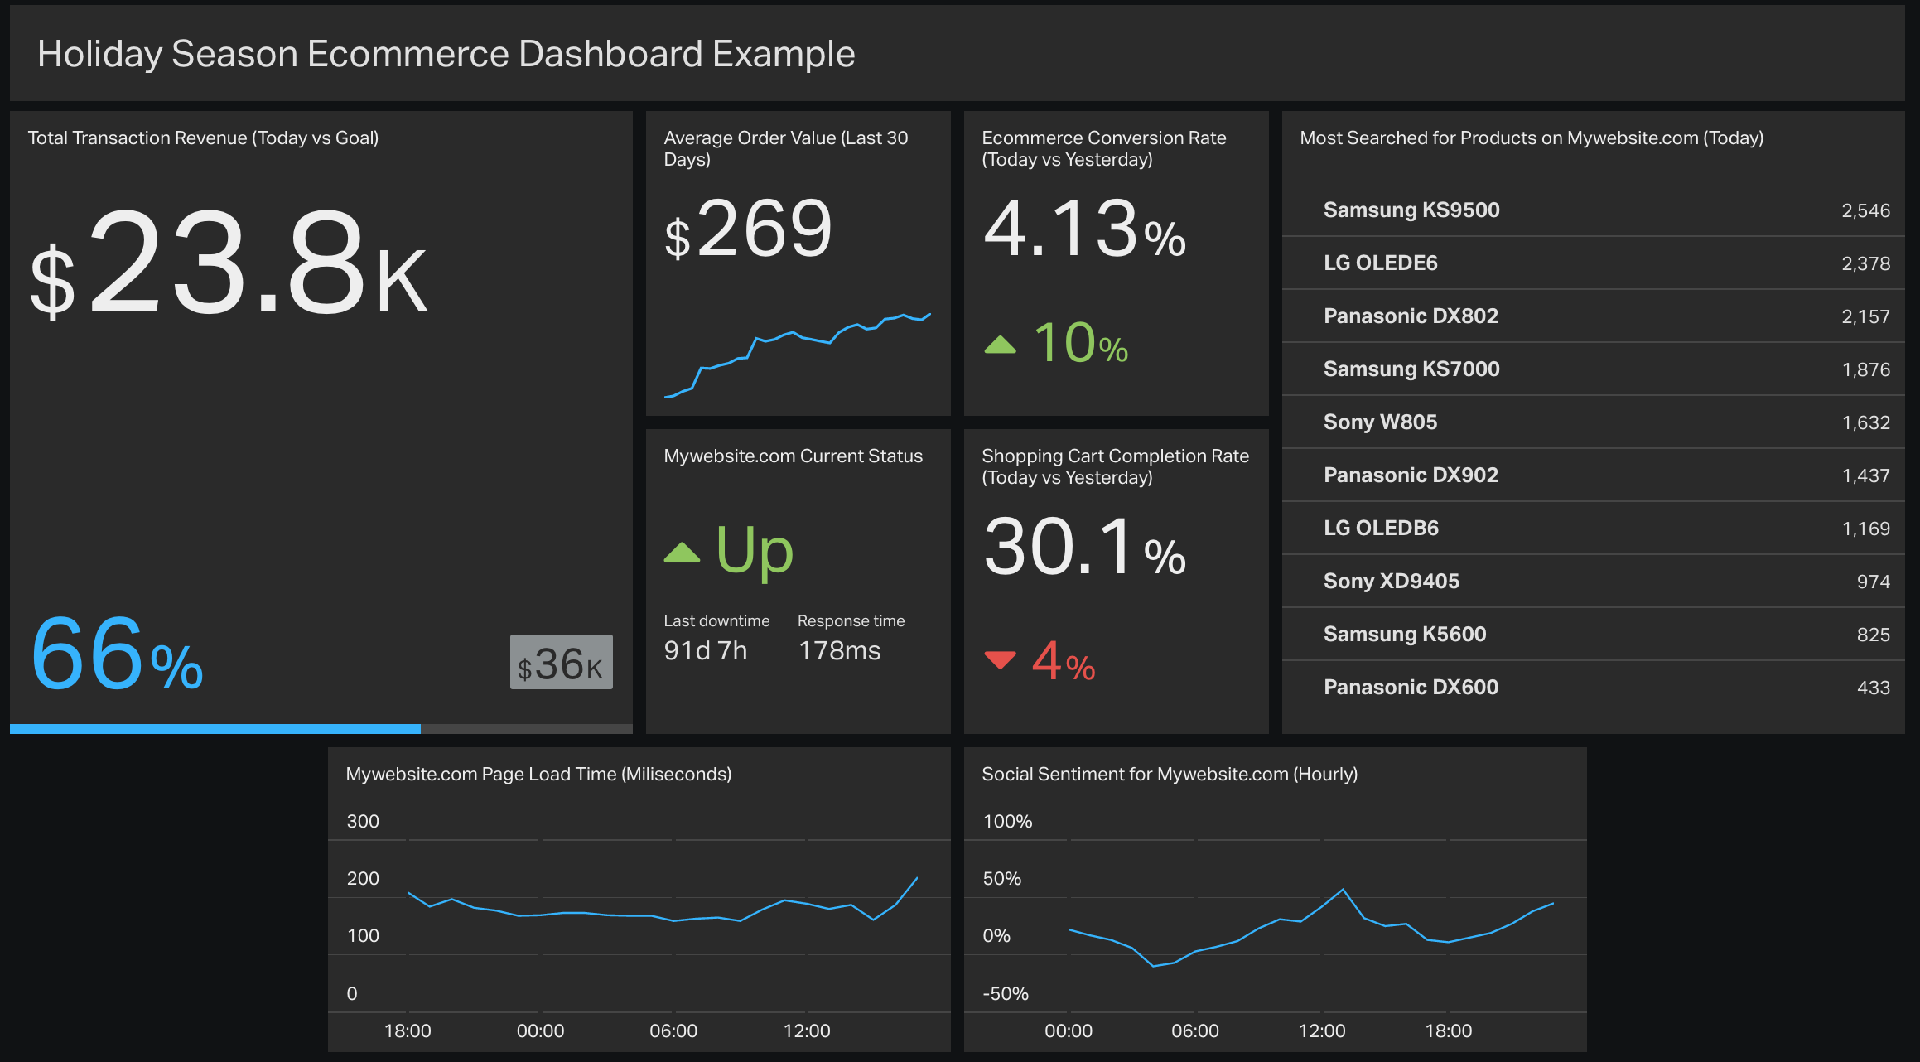The height and width of the screenshot is (1062, 1920).
Task: Click the -50% y-axis label on sentiment chart
Action: pos(1006,994)
